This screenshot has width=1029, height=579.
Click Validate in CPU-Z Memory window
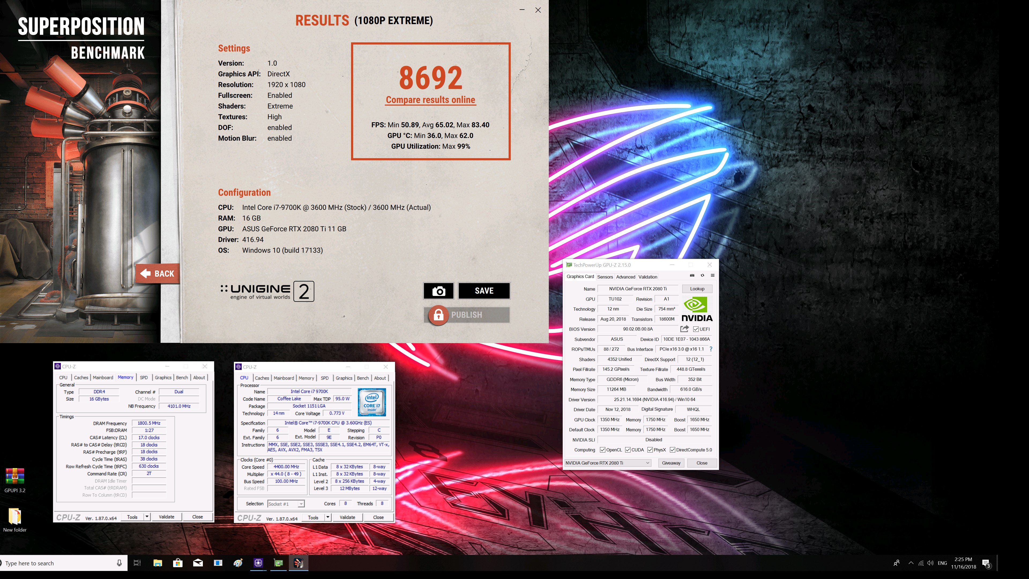coord(166,517)
